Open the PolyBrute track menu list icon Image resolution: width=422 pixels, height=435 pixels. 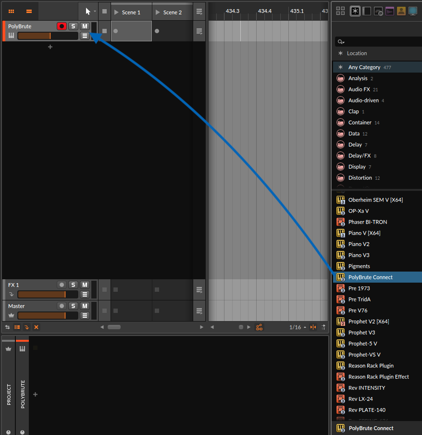click(85, 36)
